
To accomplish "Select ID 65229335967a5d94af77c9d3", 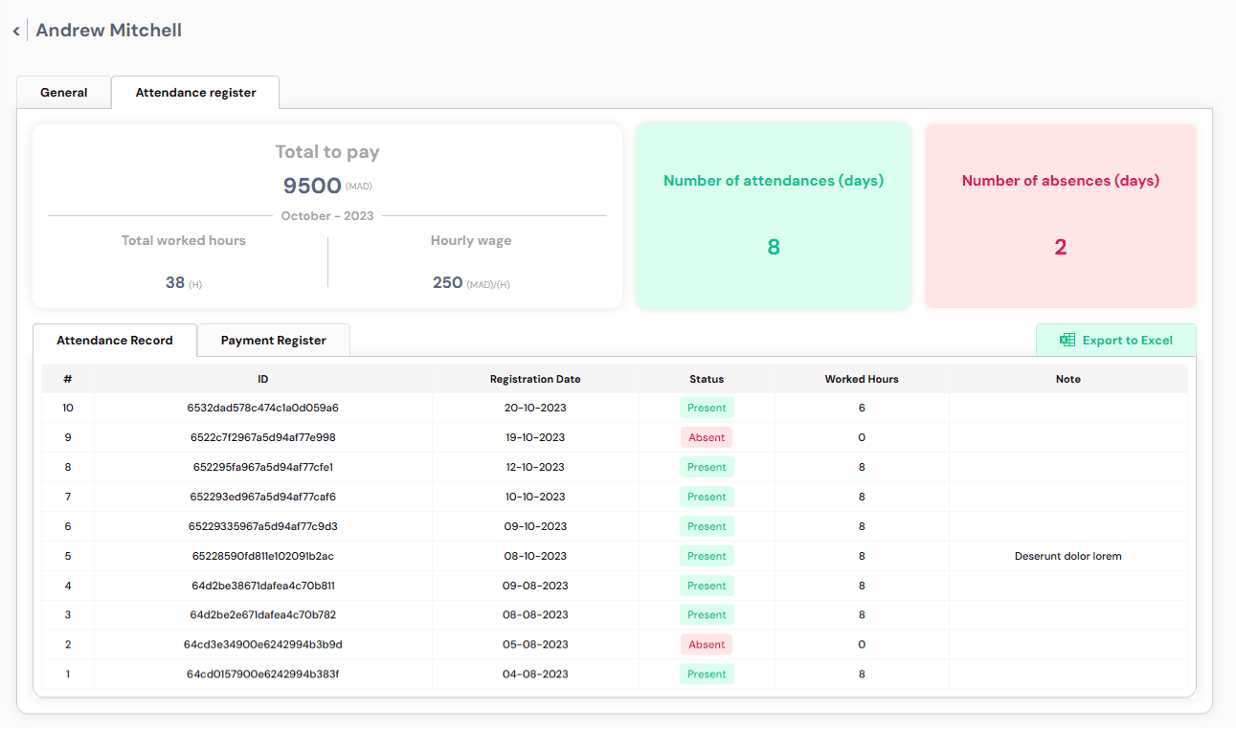I will click(x=263, y=527).
